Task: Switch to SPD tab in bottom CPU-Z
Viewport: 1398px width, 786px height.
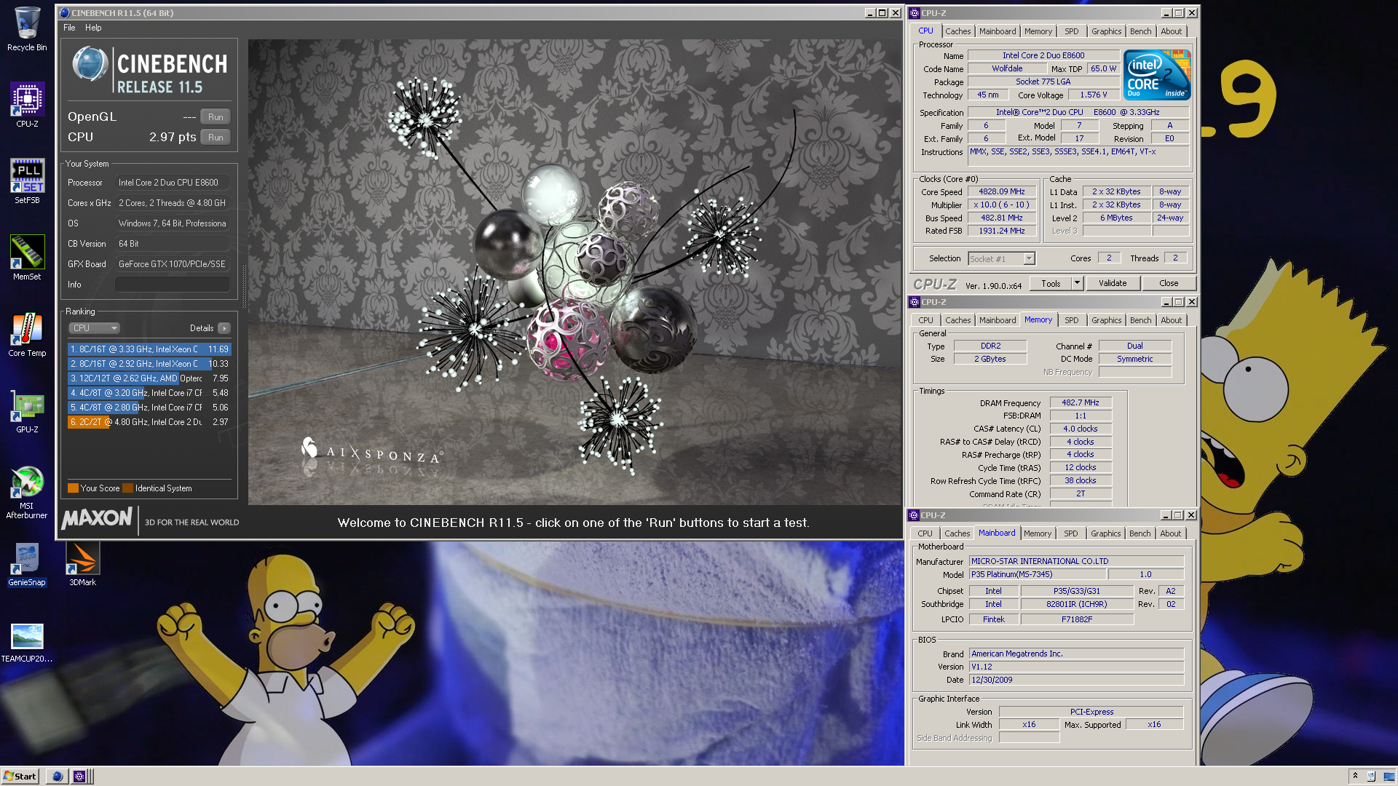Action: (x=1070, y=533)
